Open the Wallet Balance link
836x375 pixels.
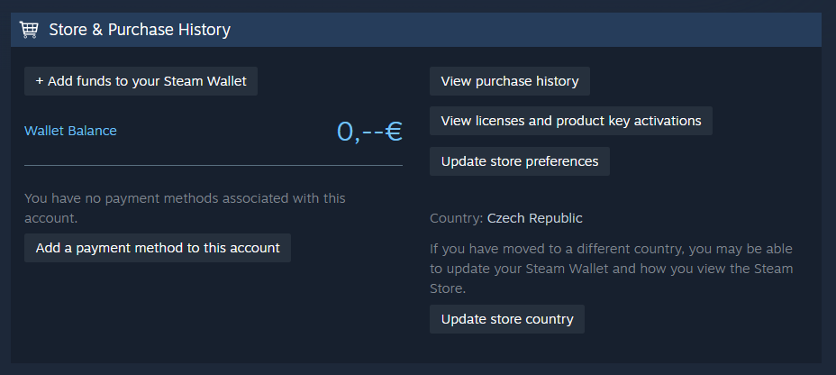click(x=70, y=131)
